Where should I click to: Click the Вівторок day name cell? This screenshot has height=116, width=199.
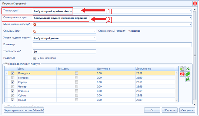click(x=37, y=78)
